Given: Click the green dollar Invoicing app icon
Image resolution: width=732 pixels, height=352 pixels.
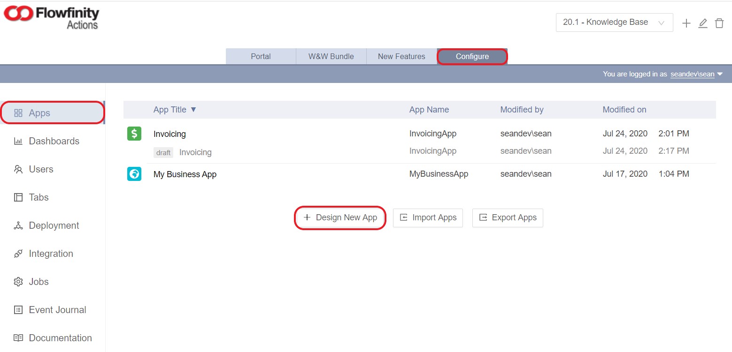Looking at the screenshot, I should pos(134,134).
